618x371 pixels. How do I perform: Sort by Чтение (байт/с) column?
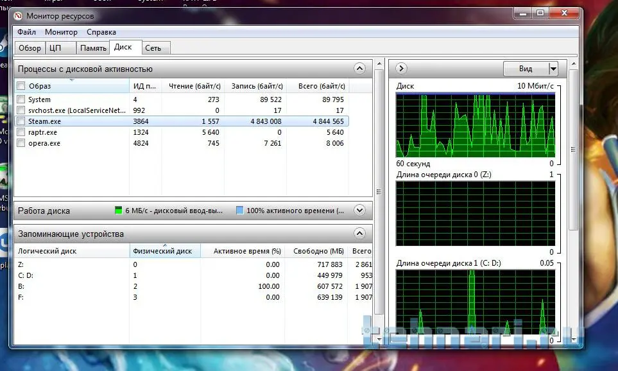(193, 85)
